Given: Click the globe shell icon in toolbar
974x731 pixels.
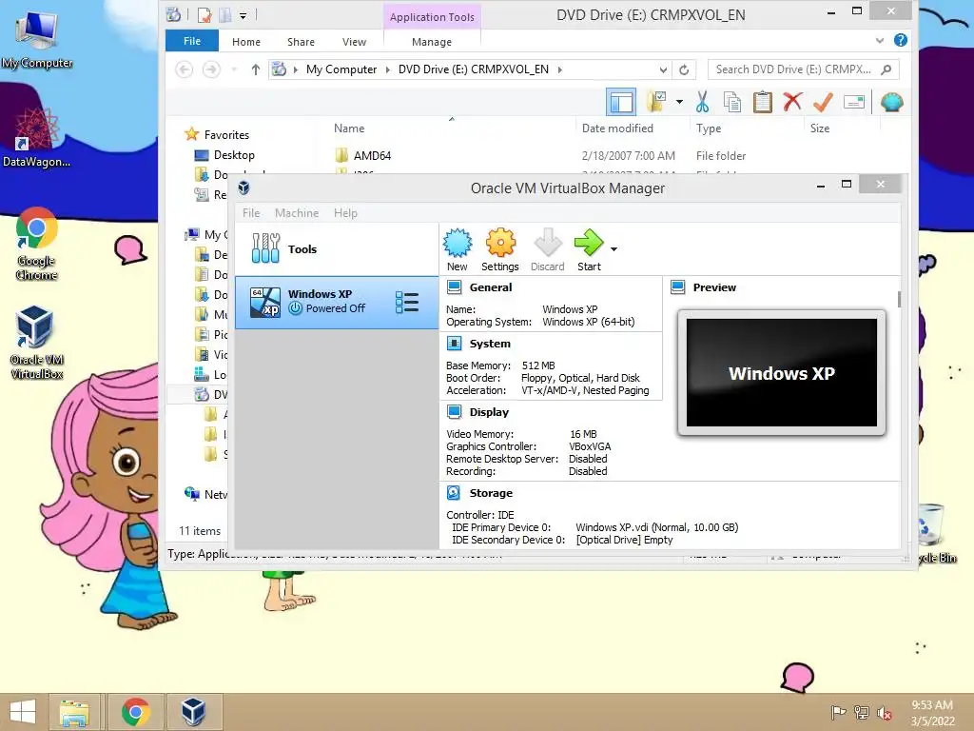Looking at the screenshot, I should 892,102.
